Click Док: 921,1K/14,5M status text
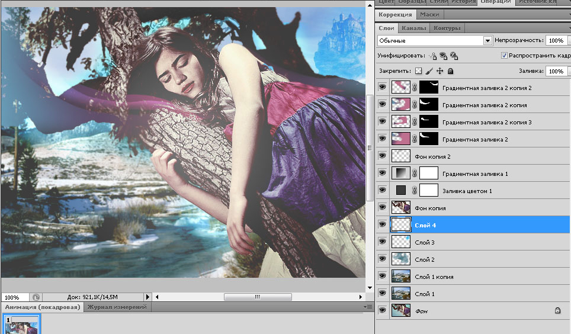Viewport: 571px width, 334px height. pos(92,297)
